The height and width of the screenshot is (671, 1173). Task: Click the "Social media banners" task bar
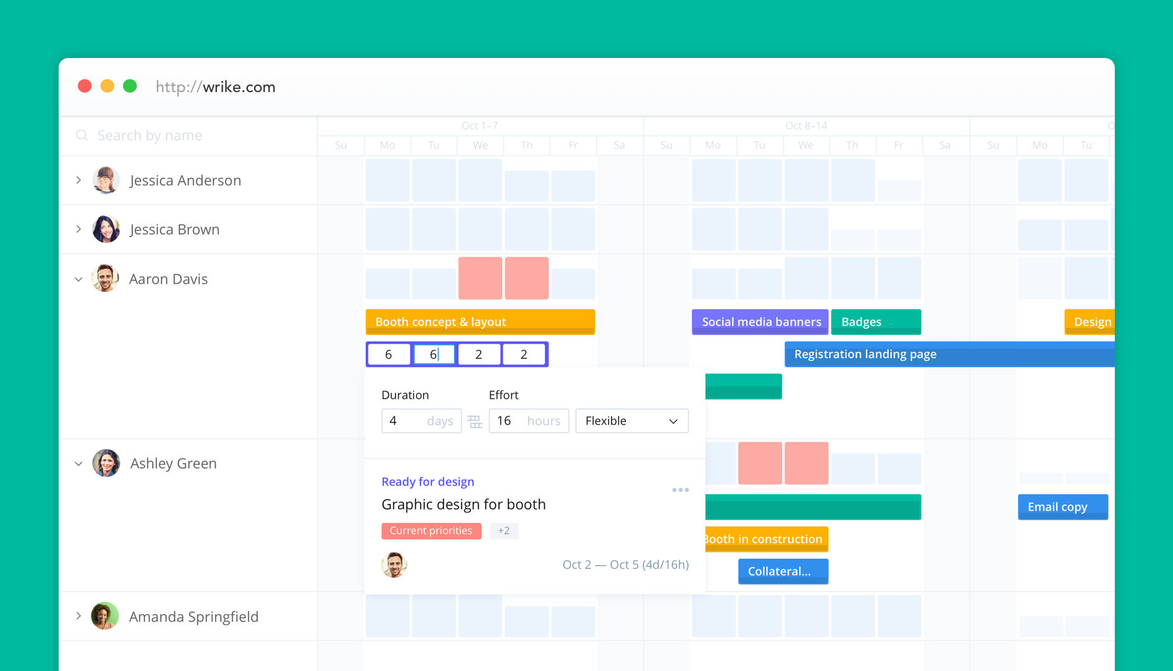pos(759,322)
